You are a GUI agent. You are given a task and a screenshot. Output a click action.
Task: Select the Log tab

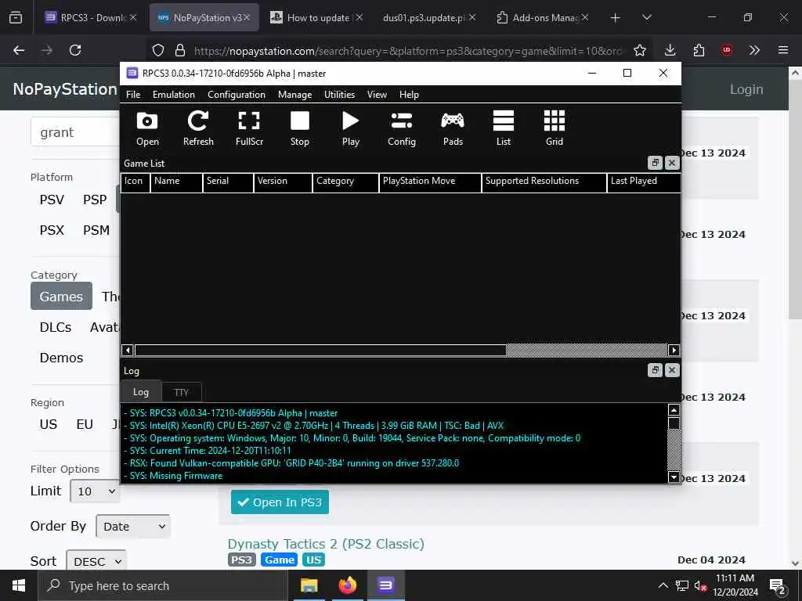(141, 391)
